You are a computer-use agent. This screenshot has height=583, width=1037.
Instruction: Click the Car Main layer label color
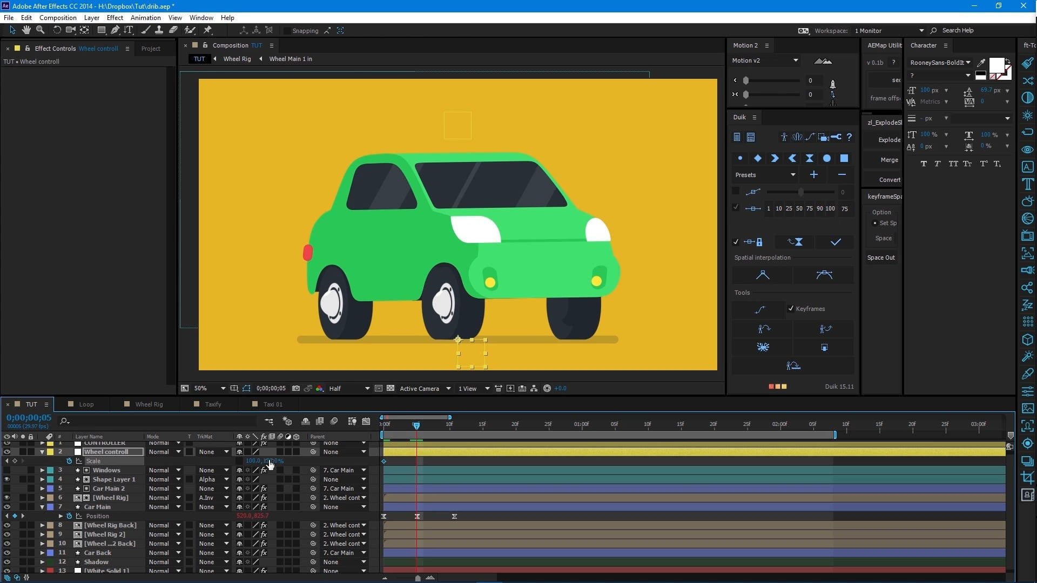point(50,507)
